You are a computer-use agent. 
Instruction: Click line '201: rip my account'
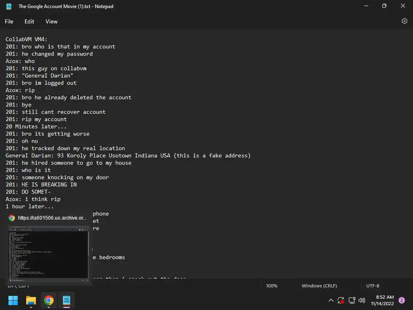36,119
